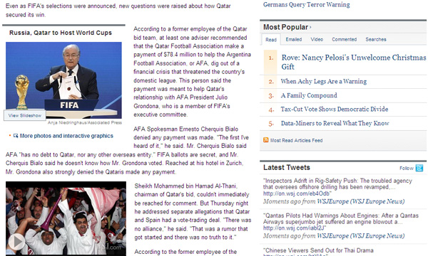Image resolution: width=428 pixels, height=256 pixels.
Task: Click the 'Qantas Pilots Had Warnings About Engines' tweet text
Action: 341,218
